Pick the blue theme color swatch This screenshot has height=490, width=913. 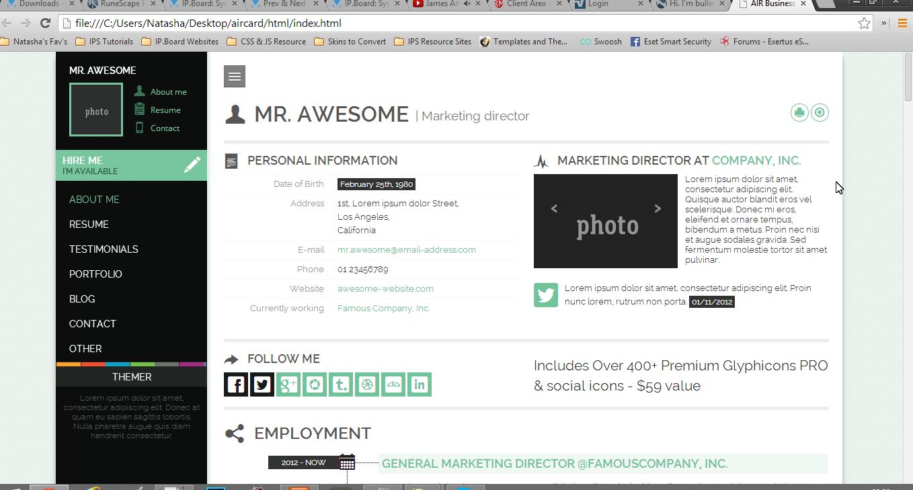[118, 364]
